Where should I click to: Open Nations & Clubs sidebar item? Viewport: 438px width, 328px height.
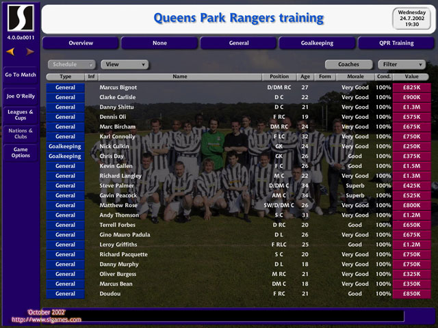pyautogui.click(x=21, y=133)
